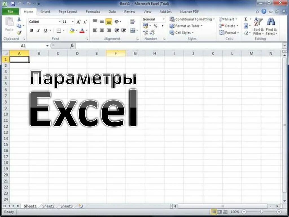Center text horizontally
The image size is (289, 217).
pyautogui.click(x=102, y=30)
